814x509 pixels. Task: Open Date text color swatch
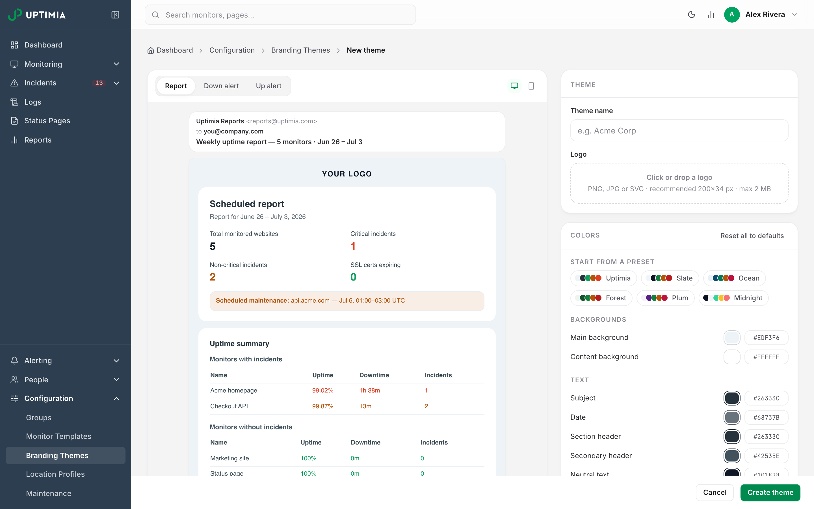[732, 417]
